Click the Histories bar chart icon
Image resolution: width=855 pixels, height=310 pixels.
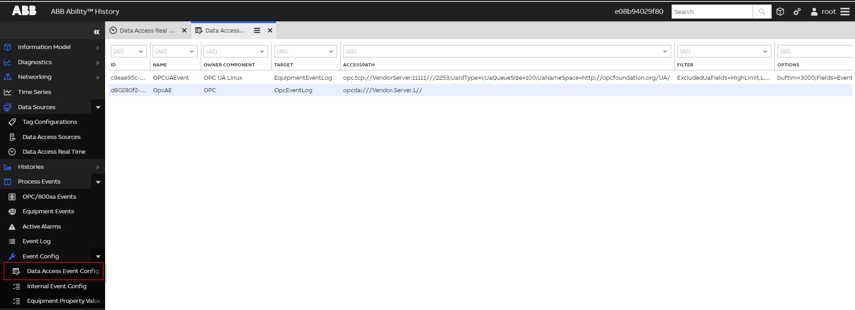pyautogui.click(x=8, y=167)
